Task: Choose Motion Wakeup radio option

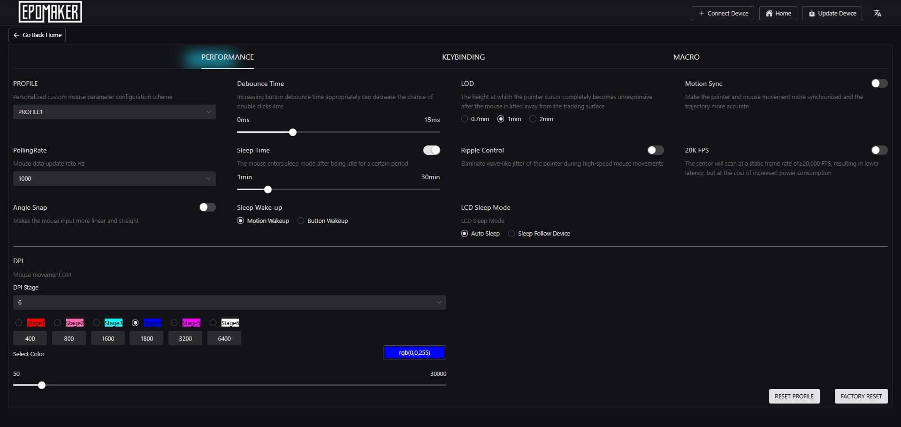Action: click(241, 221)
